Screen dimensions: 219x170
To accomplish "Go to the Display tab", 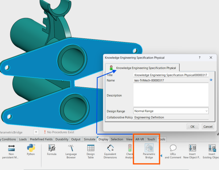I will 103,139.
